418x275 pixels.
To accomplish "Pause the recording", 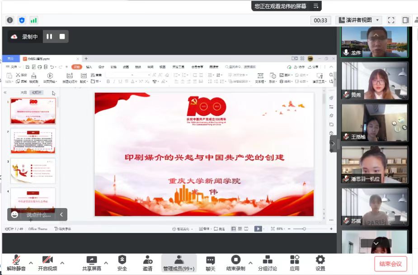I will (49, 37).
